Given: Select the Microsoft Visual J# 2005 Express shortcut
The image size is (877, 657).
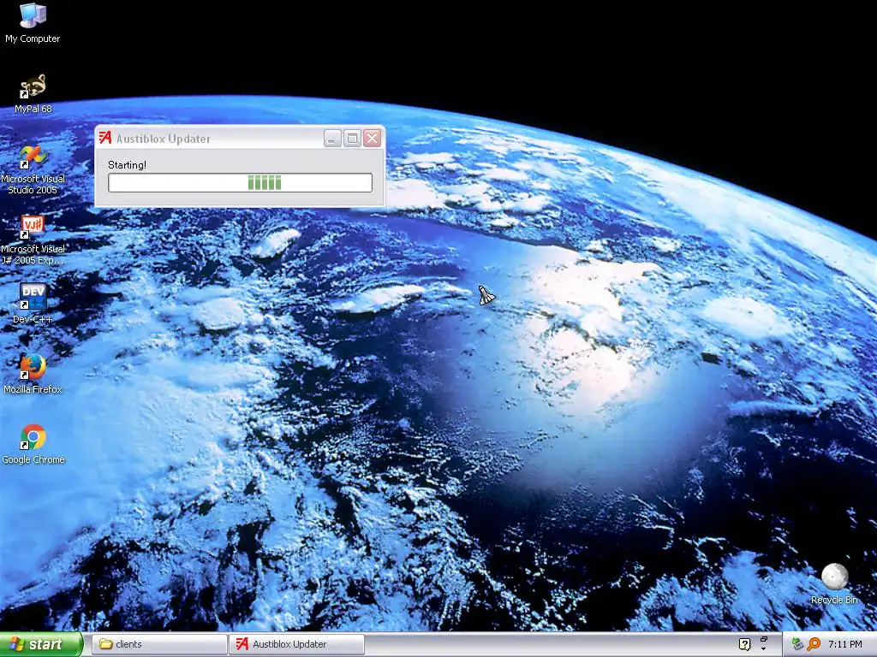Looking at the screenshot, I should (33, 240).
